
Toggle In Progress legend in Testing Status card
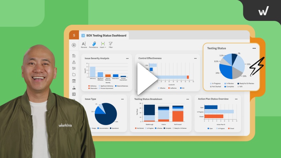tap(215, 83)
